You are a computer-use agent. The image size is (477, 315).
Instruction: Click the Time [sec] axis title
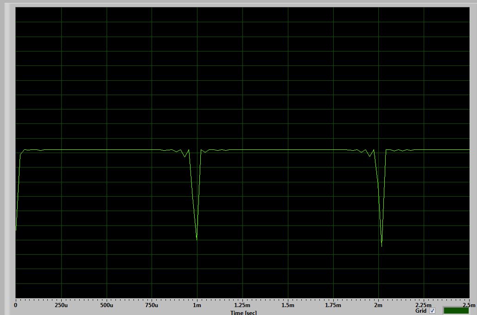(x=243, y=312)
